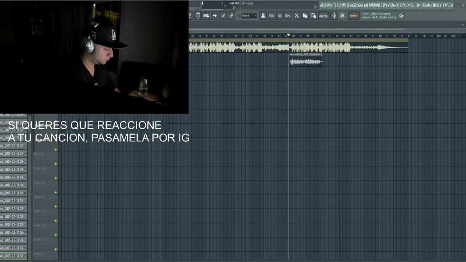Open the FL Studio new version news message
Viewport: 466px width, 262px height.
point(379,15)
